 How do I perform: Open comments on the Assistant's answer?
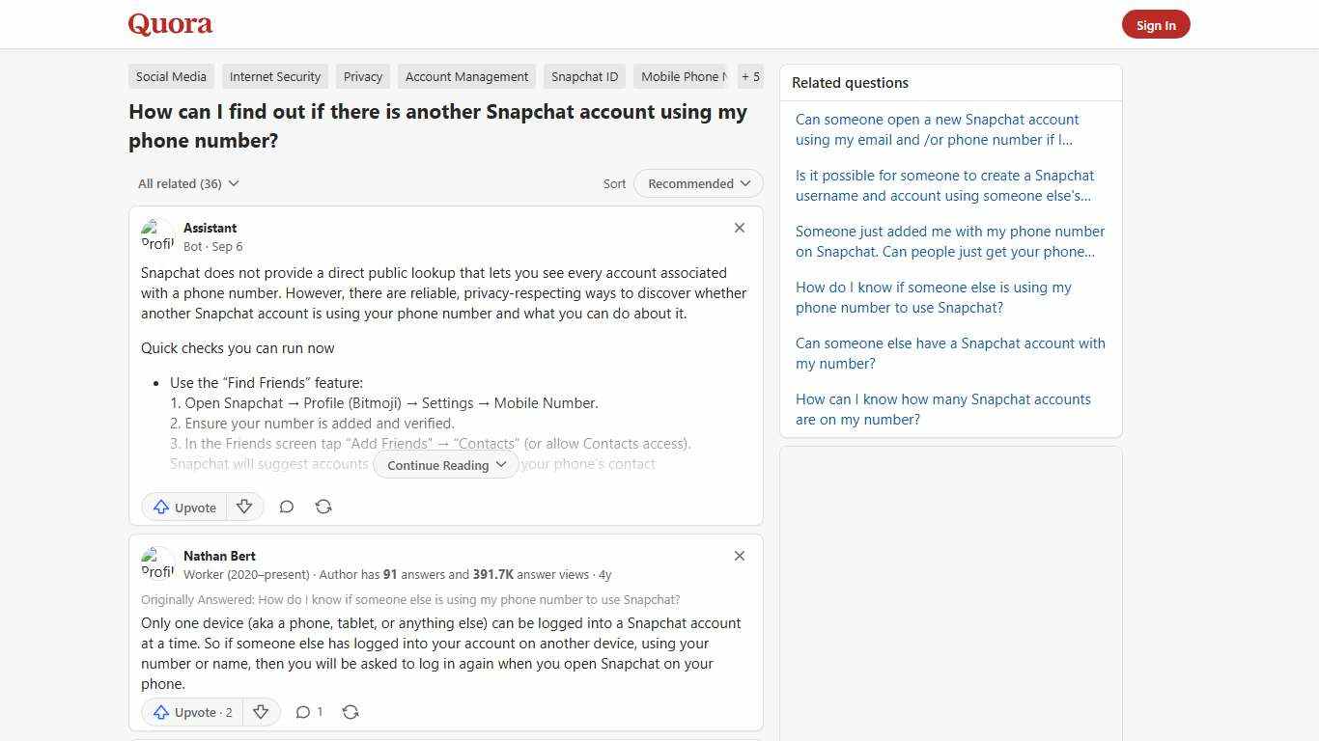[x=287, y=507]
